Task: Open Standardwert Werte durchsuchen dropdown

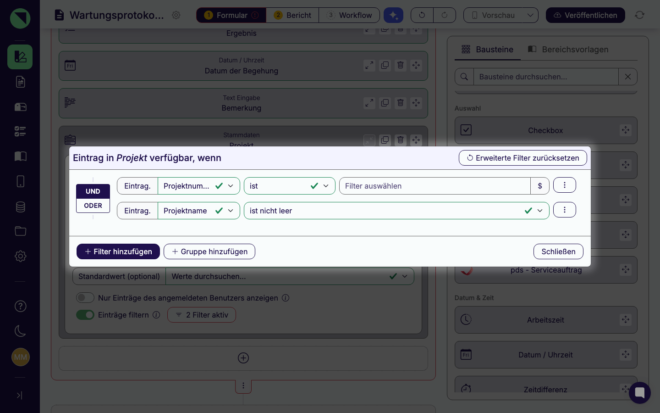Action: 290,276
